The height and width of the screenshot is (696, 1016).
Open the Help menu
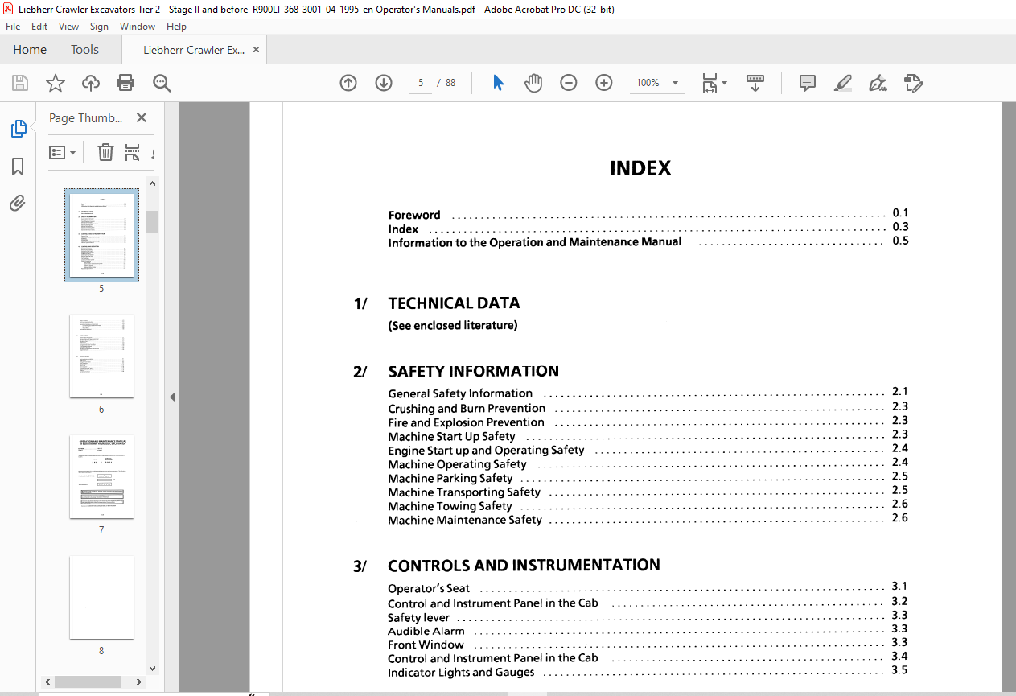point(176,27)
